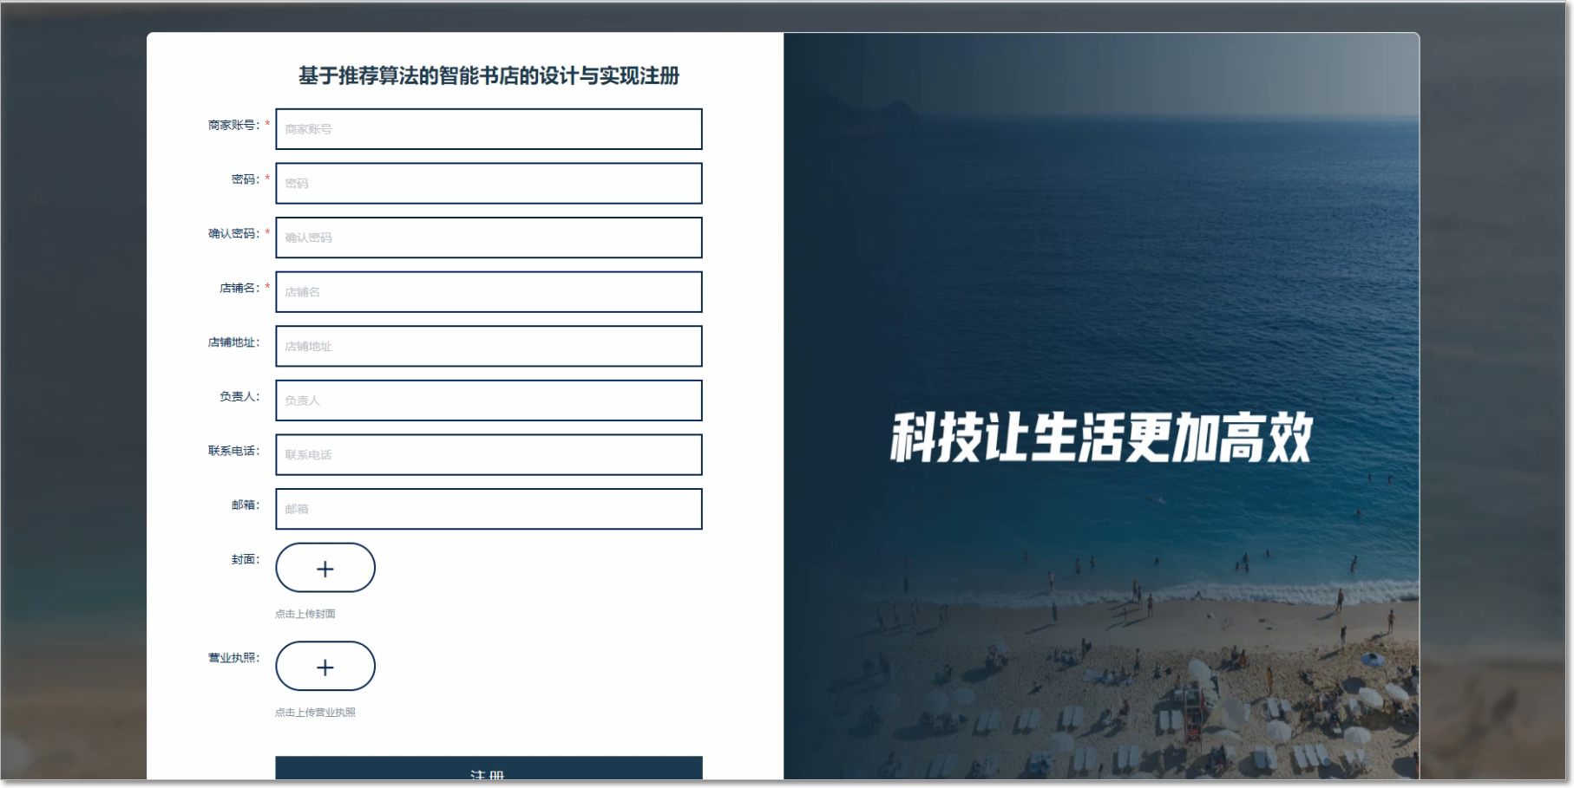Upload license with 营业执照 plus button
Viewport: 1574px width, 788px height.
click(x=325, y=667)
